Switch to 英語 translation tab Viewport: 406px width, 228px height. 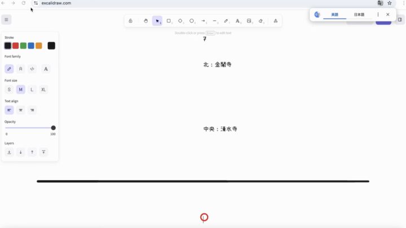[x=334, y=15]
